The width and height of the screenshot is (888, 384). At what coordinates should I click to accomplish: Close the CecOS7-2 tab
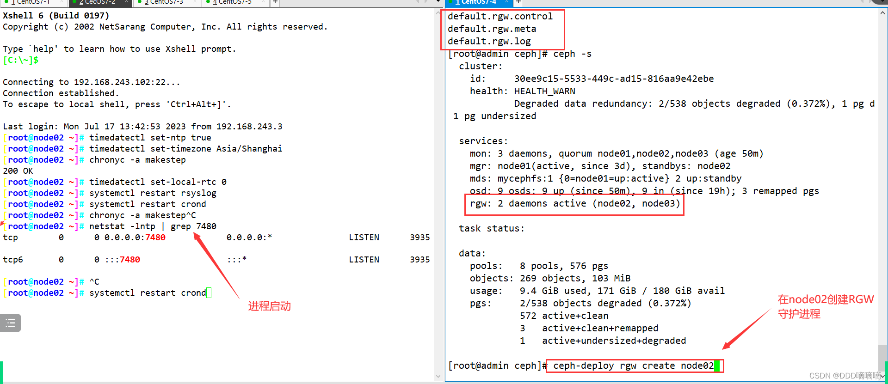pos(126,2)
